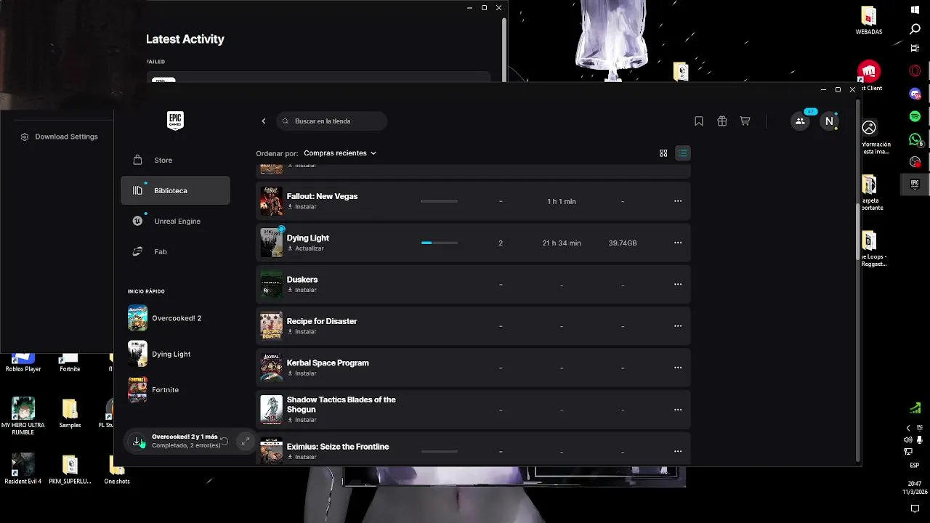
Task: Click Instalar under Kerbal Space Program
Action: pos(302,373)
